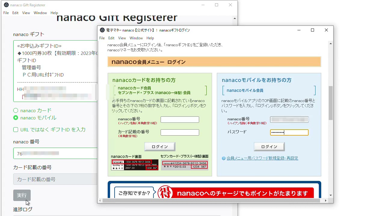Viewport: 385px width, 216px height.
Task: Maximize the nanacoギフトログイン window
Action: (313, 30)
